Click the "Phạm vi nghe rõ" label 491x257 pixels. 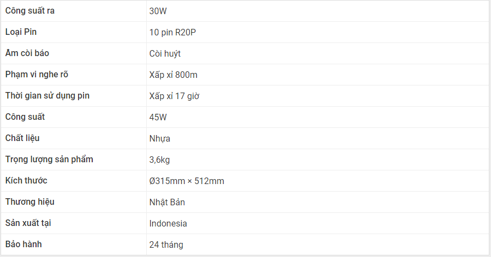click(37, 75)
